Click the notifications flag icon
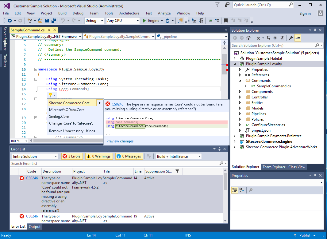Viewport: 327px width, 239px height. click(217, 5)
